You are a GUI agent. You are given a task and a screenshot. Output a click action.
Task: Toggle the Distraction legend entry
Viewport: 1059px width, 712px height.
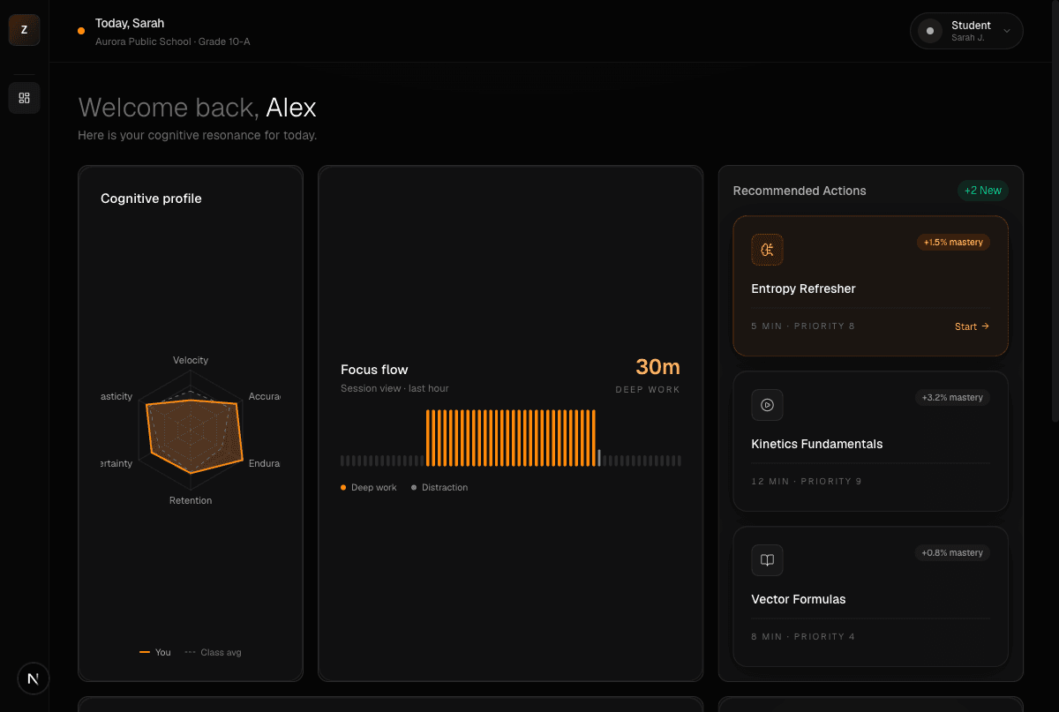(439, 487)
